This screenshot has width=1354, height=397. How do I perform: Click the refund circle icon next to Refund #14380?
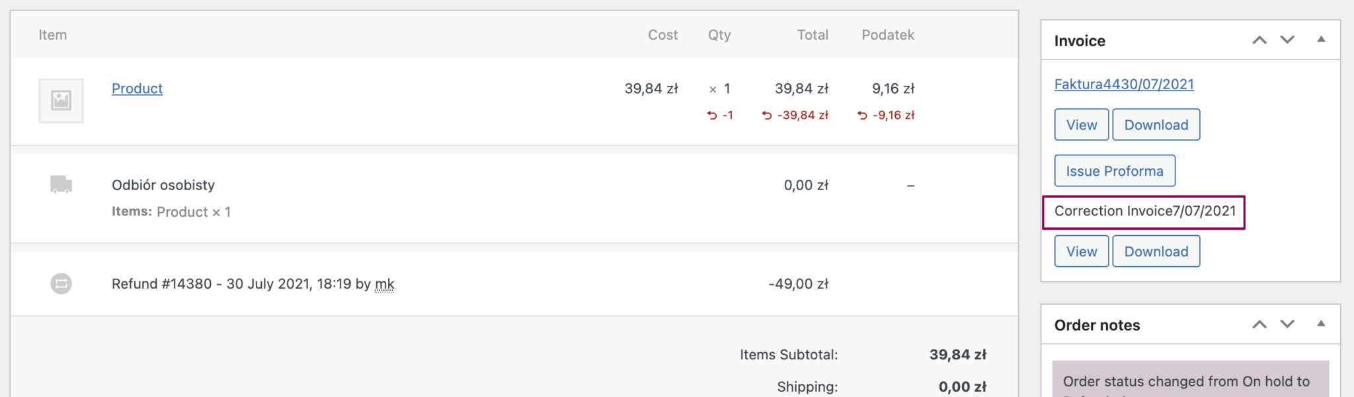point(60,283)
